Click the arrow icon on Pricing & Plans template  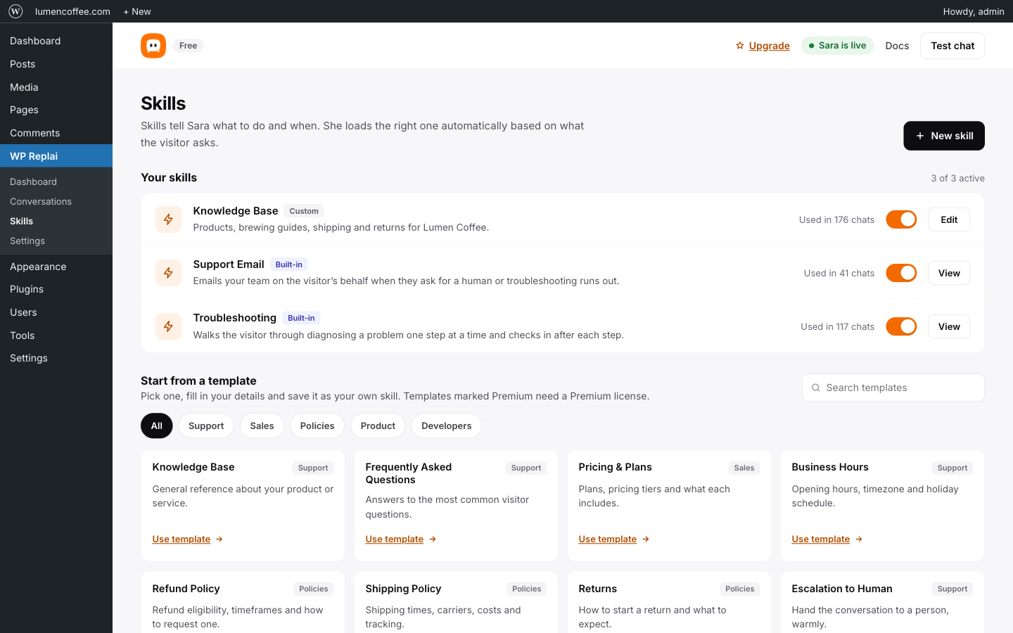646,539
